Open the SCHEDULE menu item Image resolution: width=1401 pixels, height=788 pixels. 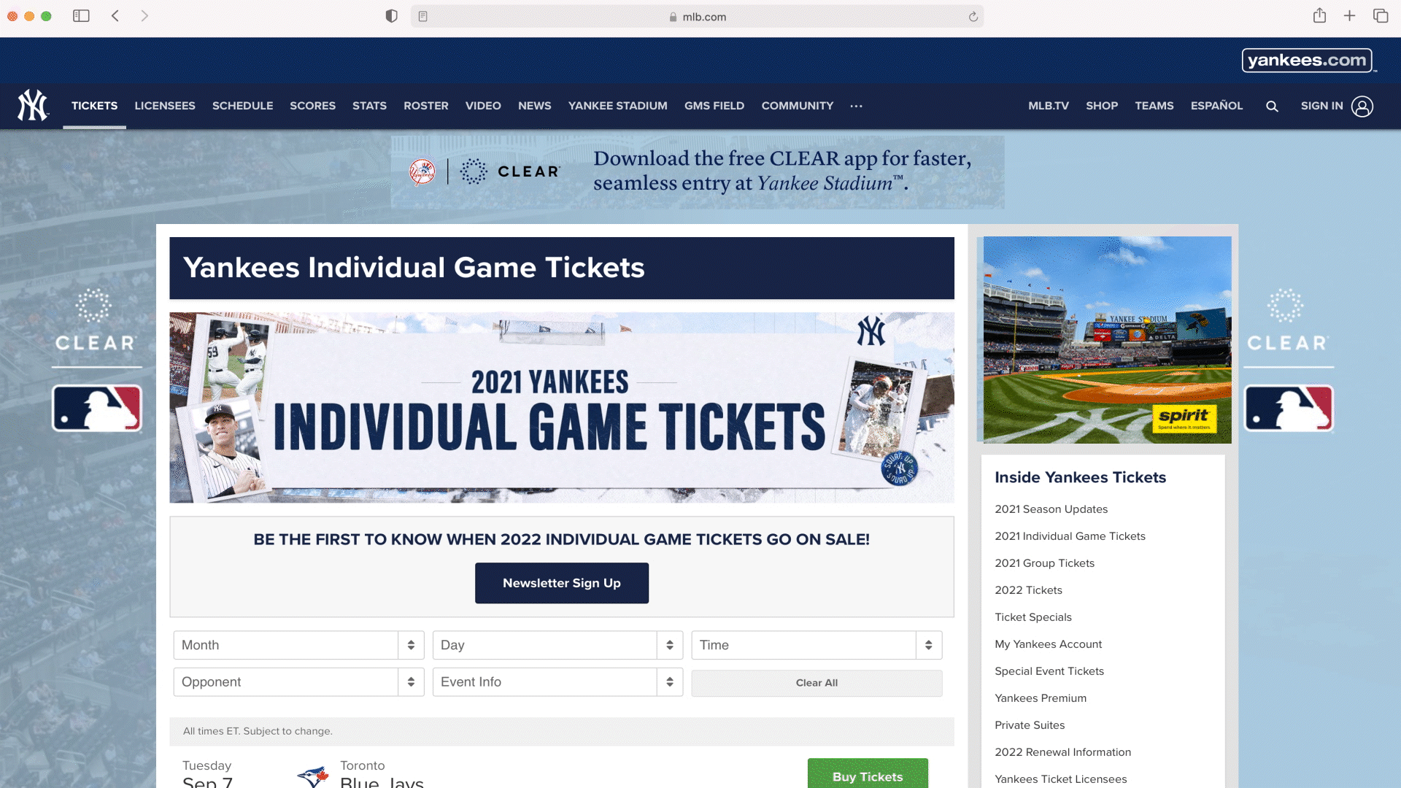click(242, 106)
